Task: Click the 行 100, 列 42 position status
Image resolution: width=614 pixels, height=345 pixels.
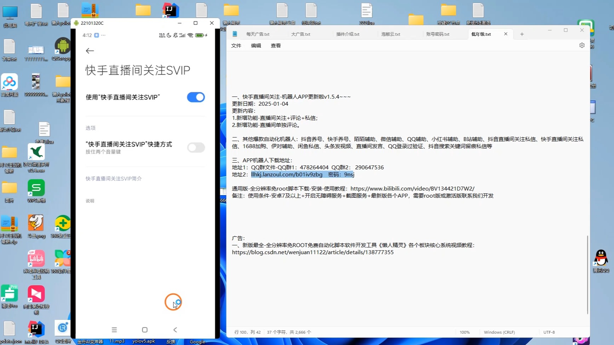Action: point(247,332)
